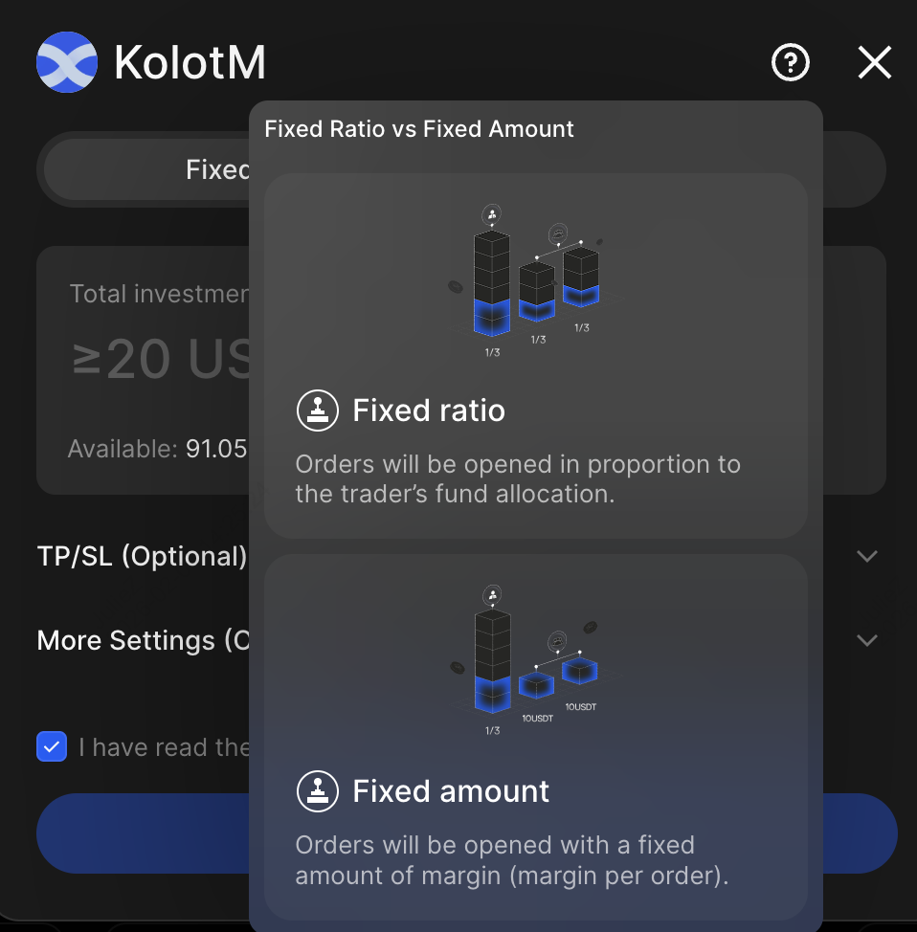Image resolution: width=917 pixels, height=932 pixels.
Task: Select the Fixed amount heading
Action: coord(451,791)
